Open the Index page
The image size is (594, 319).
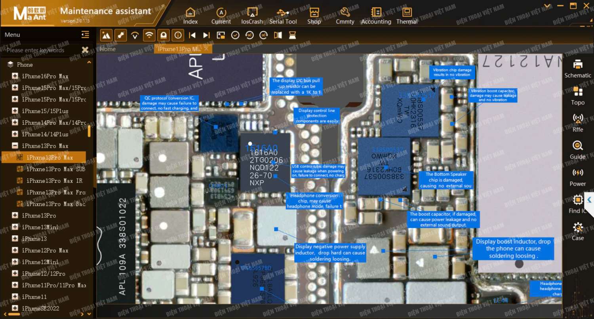point(190,16)
